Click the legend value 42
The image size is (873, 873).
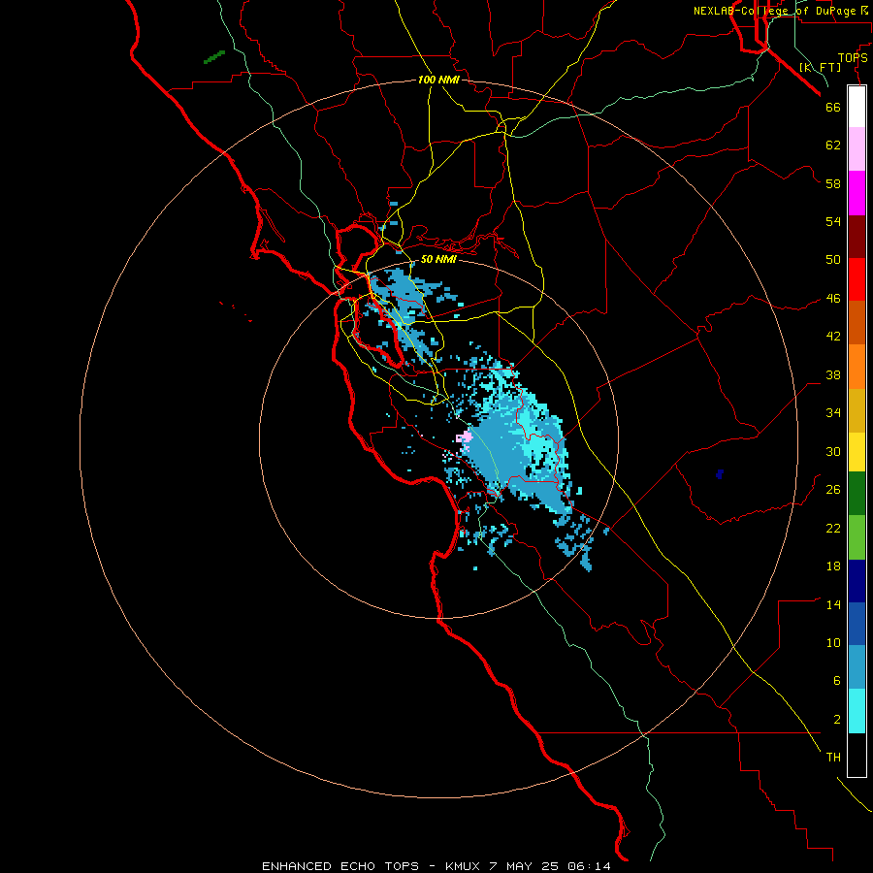pos(833,337)
